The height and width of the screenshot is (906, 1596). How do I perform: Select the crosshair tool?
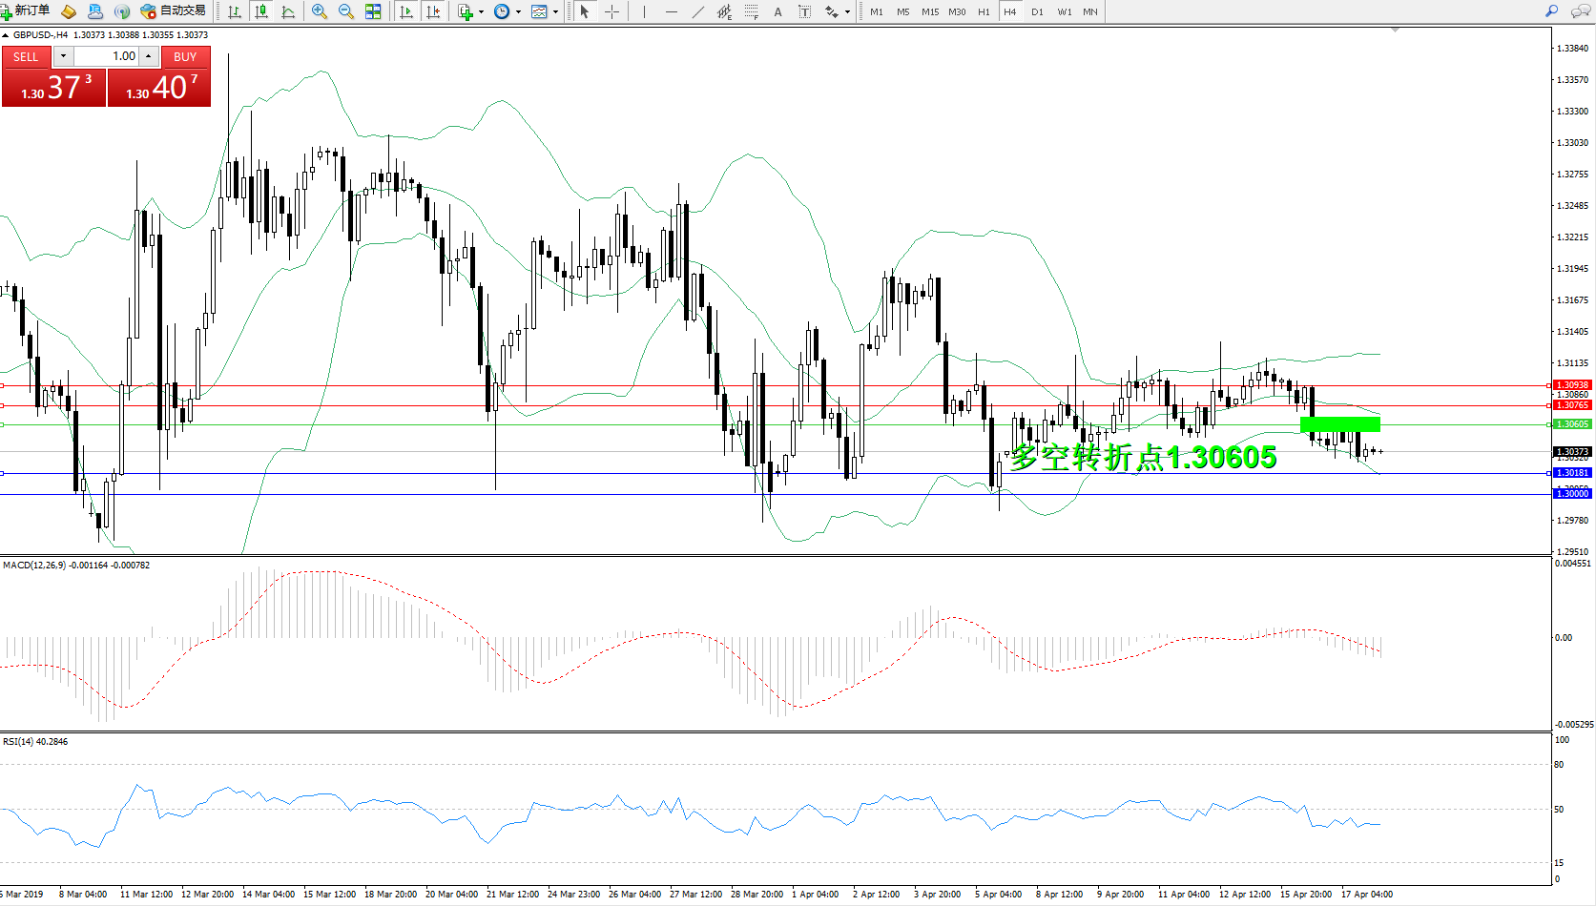[612, 11]
